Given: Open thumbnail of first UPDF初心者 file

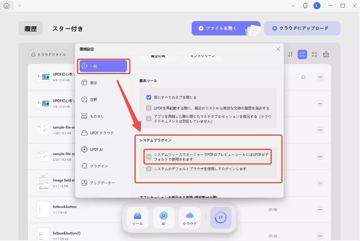Looking at the screenshot, I should (43, 77).
